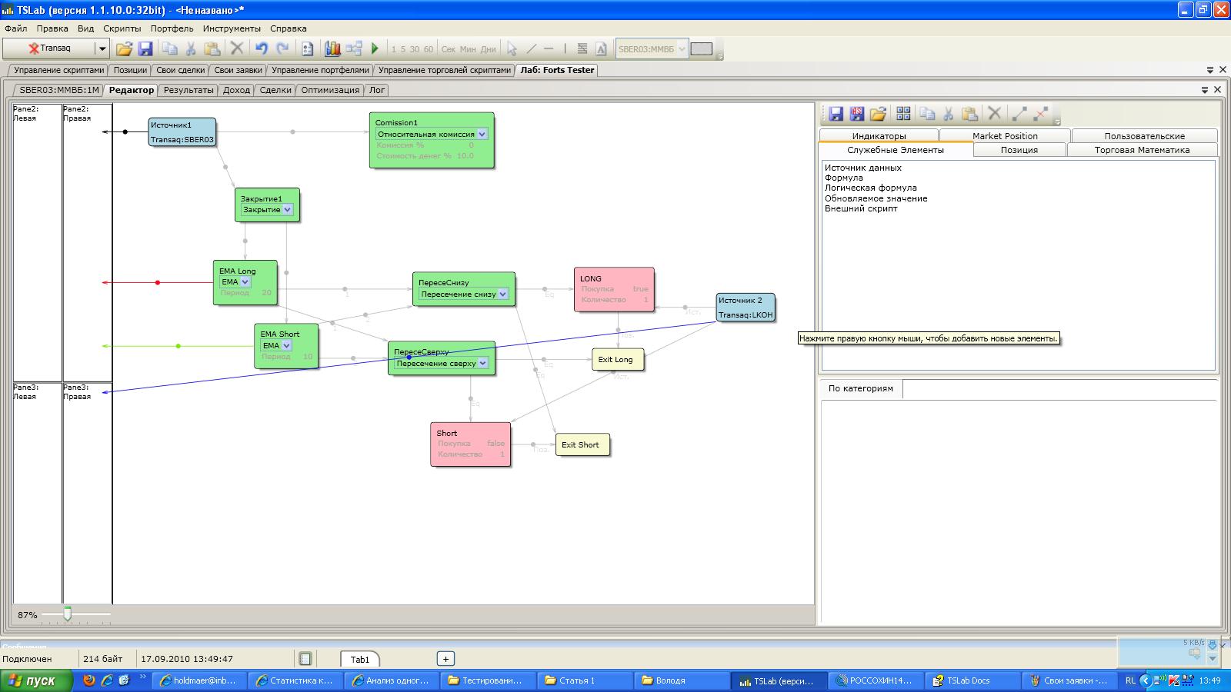This screenshot has height=692, width=1231.
Task: Delete with the main toolbar X icon
Action: pyautogui.click(x=237, y=48)
